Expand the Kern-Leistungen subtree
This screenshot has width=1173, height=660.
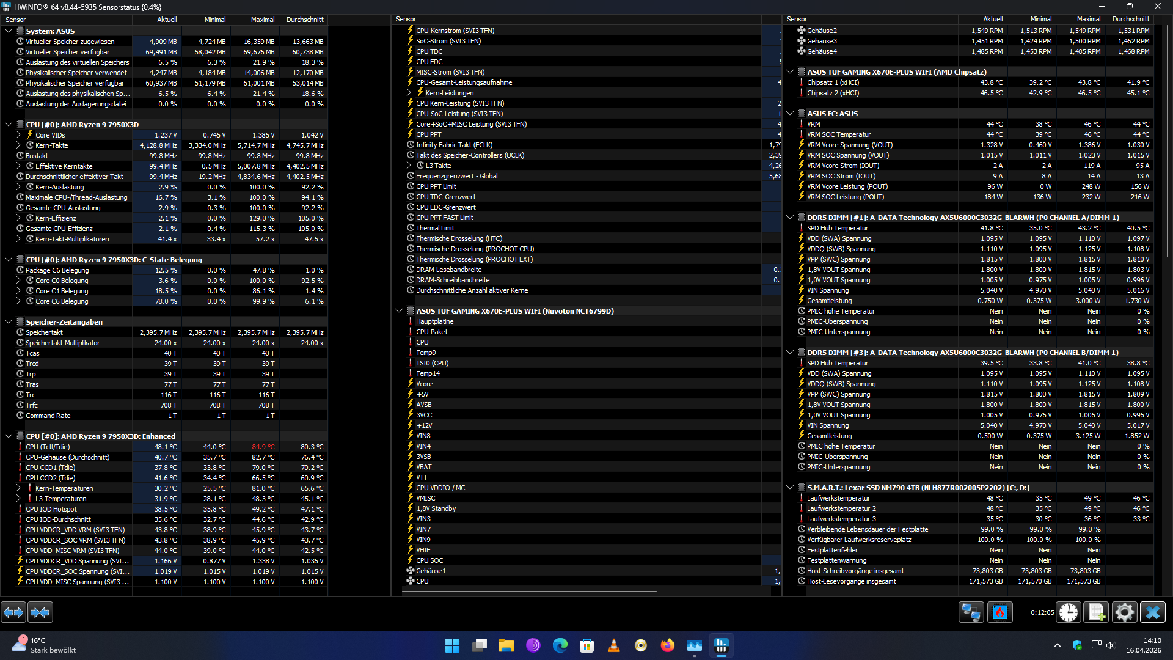[x=409, y=93]
